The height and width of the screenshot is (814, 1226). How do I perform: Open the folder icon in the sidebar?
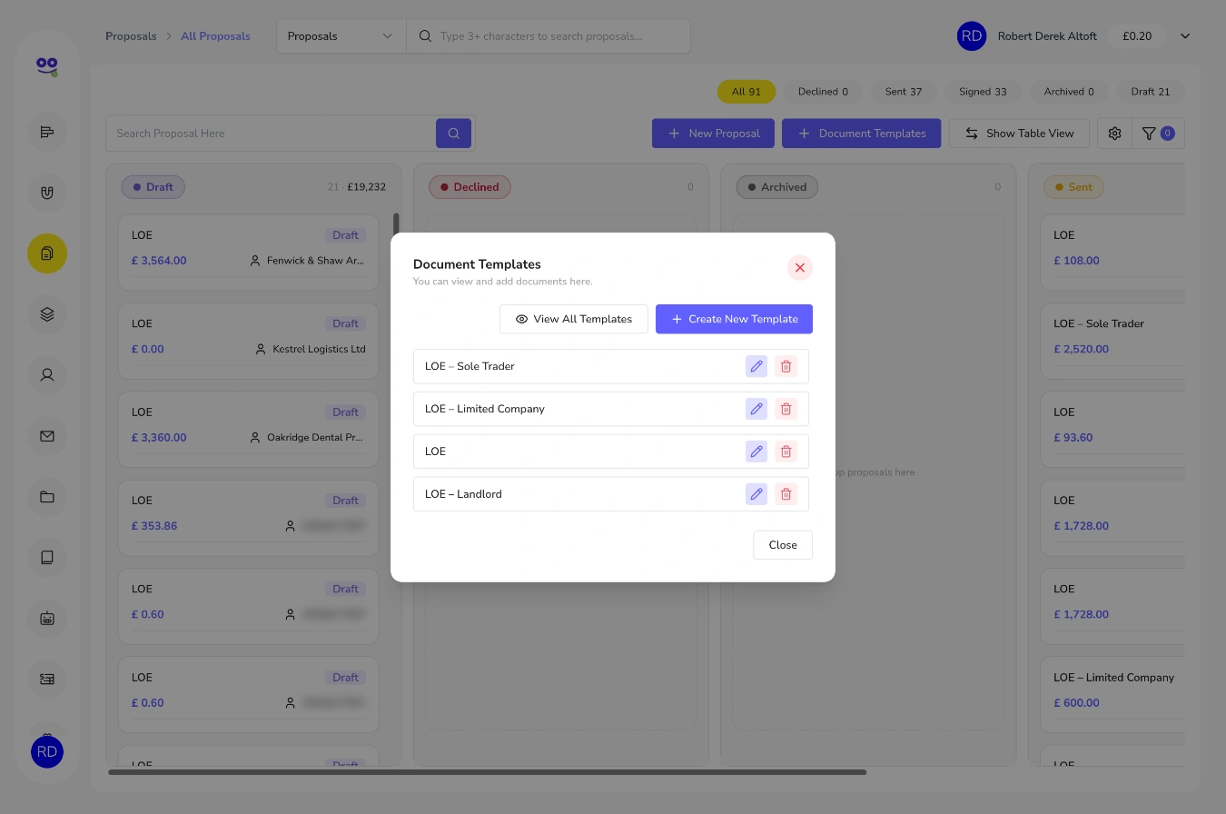[47, 497]
